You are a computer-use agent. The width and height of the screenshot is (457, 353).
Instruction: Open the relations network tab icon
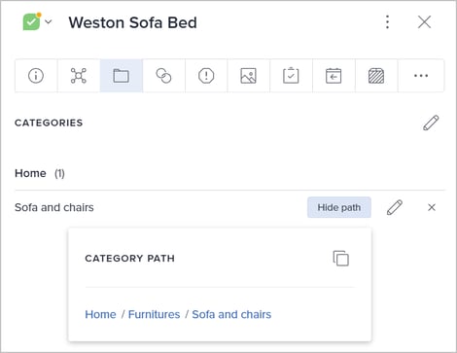point(79,76)
